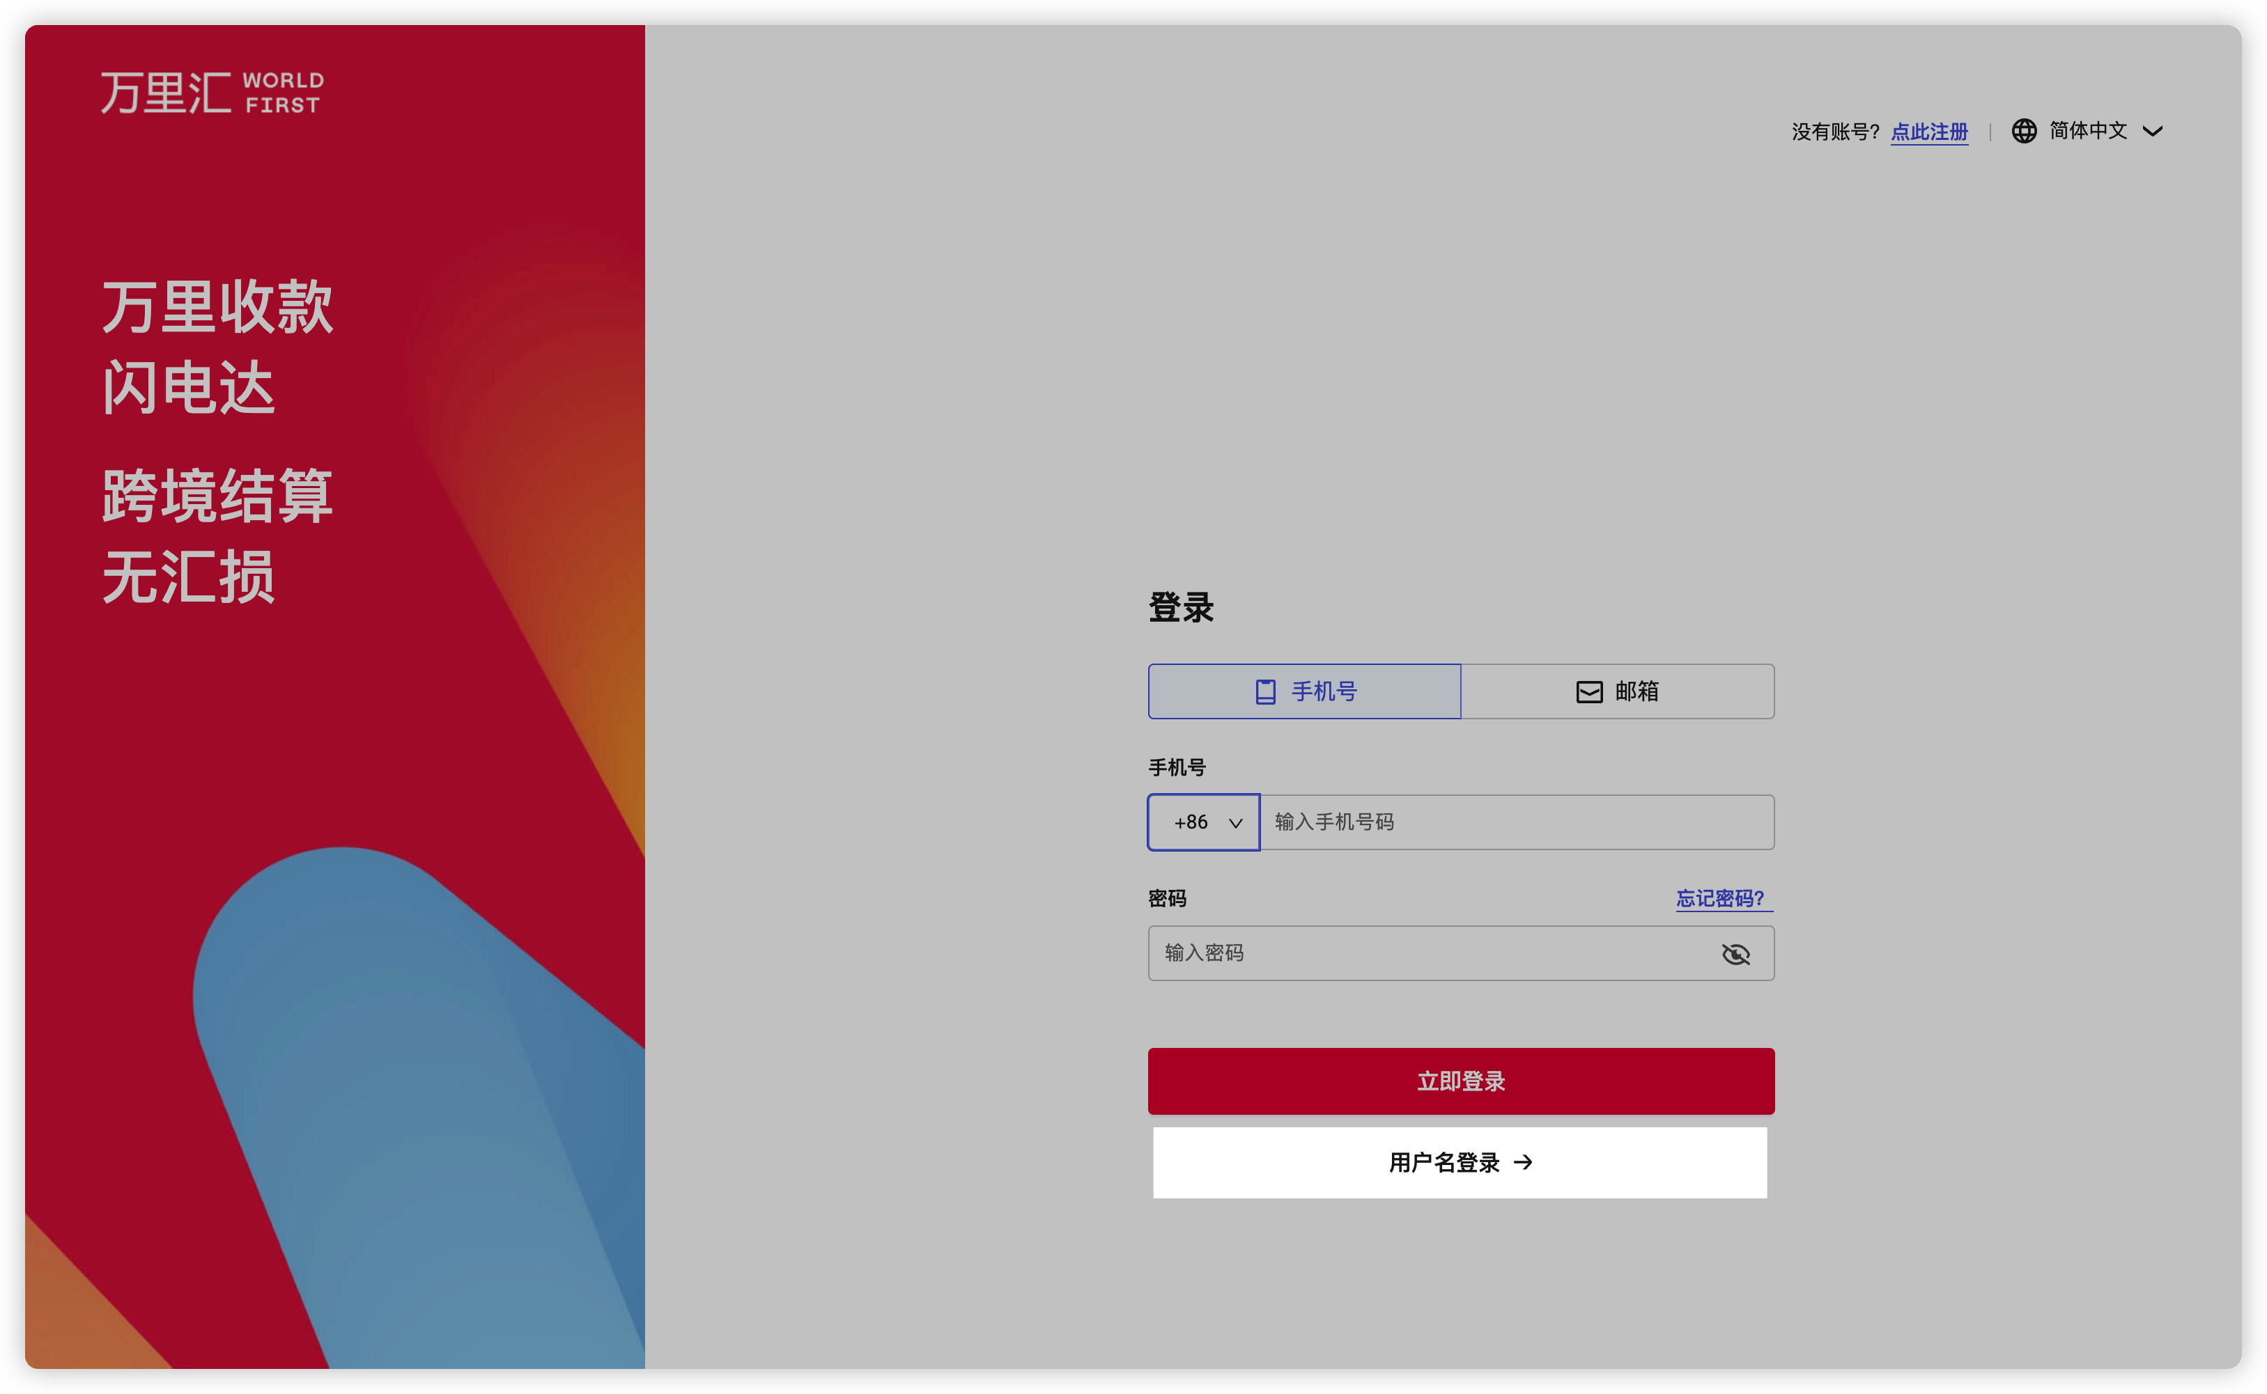Screen dimensions: 2267x1394
Task: Focus the 输入密码 password field
Action: pos(1430,953)
